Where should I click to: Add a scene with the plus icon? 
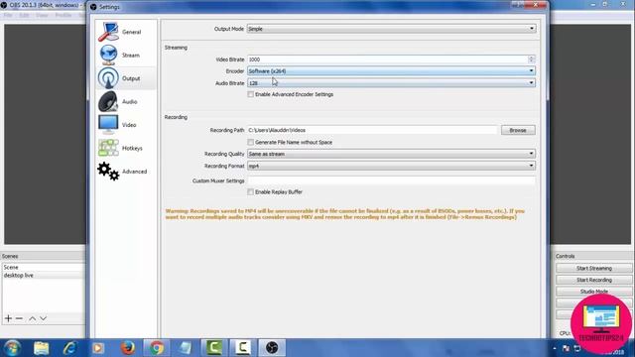click(x=8, y=318)
